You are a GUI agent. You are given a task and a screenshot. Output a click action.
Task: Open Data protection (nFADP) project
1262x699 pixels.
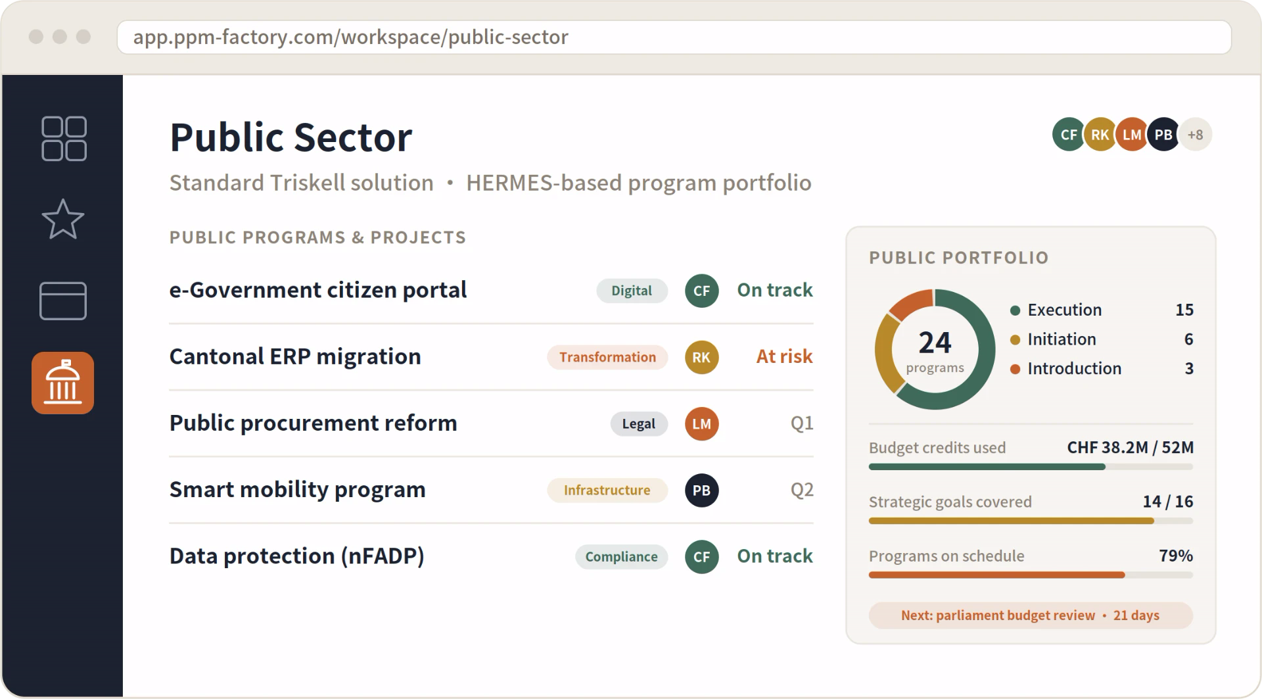297,556
